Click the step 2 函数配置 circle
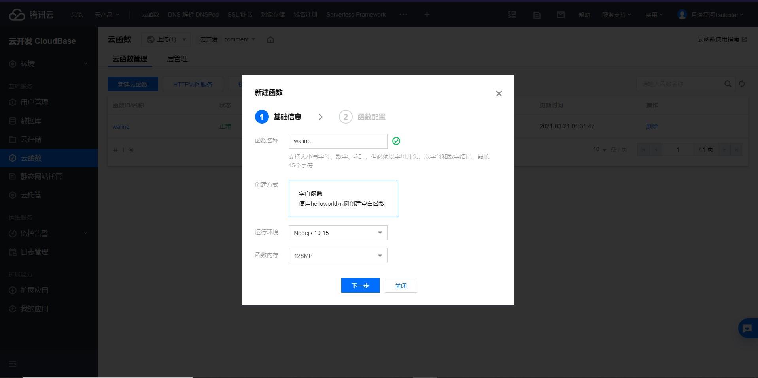 pos(346,117)
